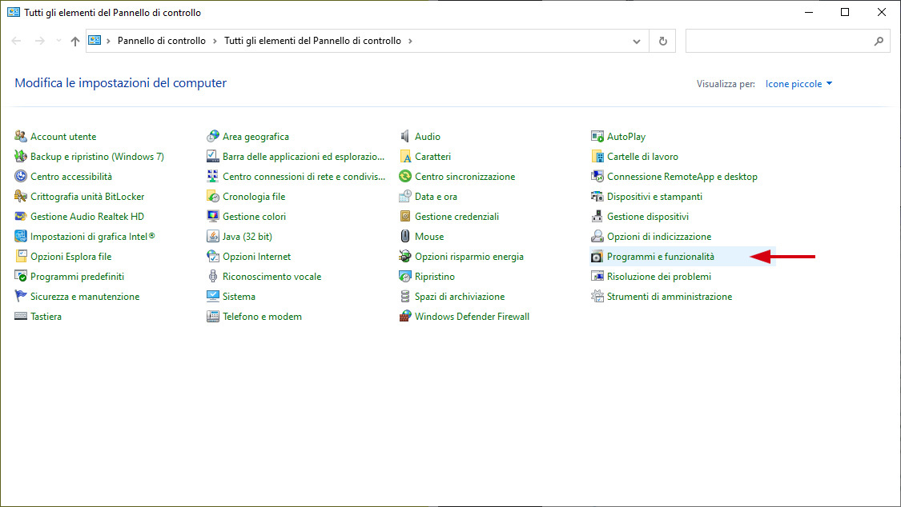Open Opzioni Internet link

257,257
